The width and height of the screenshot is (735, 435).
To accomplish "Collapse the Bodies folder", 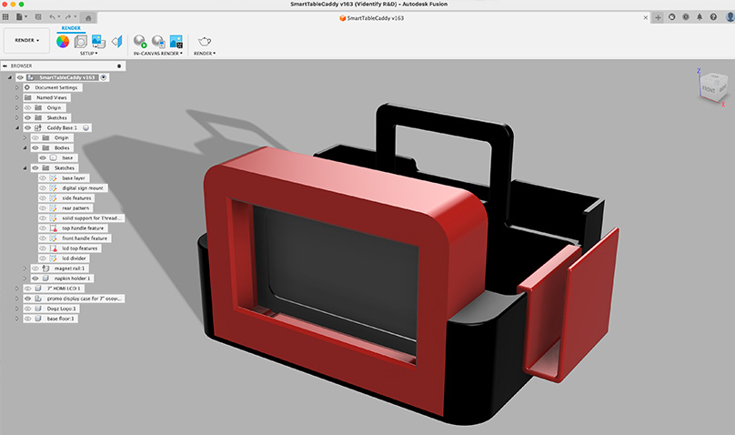I will [x=25, y=147].
